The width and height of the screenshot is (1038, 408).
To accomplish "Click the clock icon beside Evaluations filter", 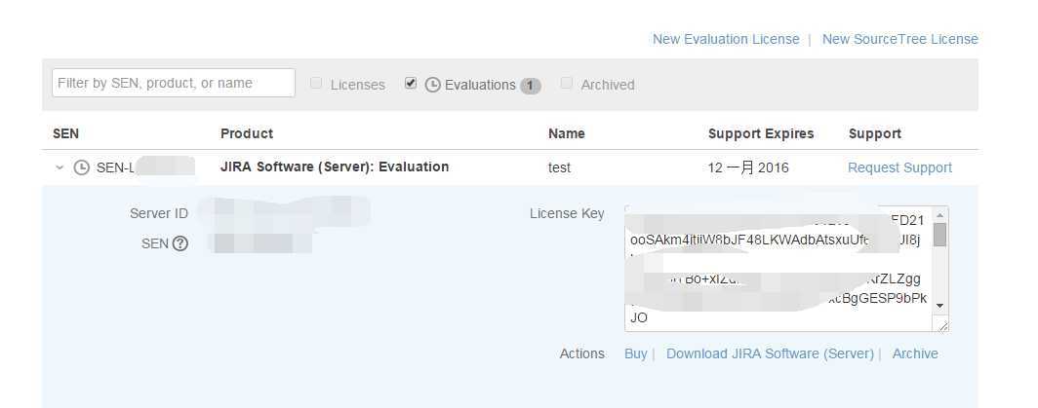I will pyautogui.click(x=432, y=85).
